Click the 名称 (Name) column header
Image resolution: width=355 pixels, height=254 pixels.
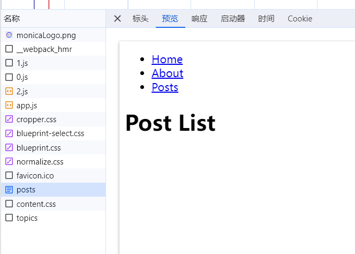[x=12, y=19]
